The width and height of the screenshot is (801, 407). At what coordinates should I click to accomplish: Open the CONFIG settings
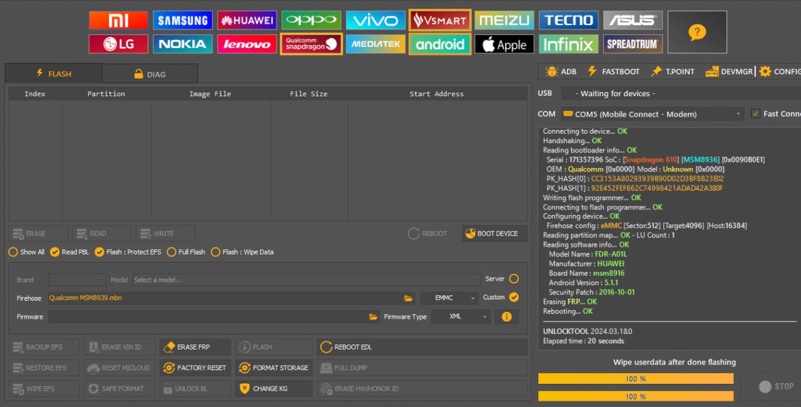point(780,71)
